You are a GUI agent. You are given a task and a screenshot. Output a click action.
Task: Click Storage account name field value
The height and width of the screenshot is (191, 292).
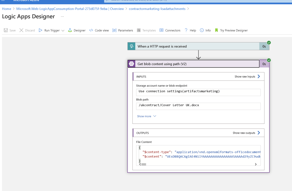(x=198, y=92)
